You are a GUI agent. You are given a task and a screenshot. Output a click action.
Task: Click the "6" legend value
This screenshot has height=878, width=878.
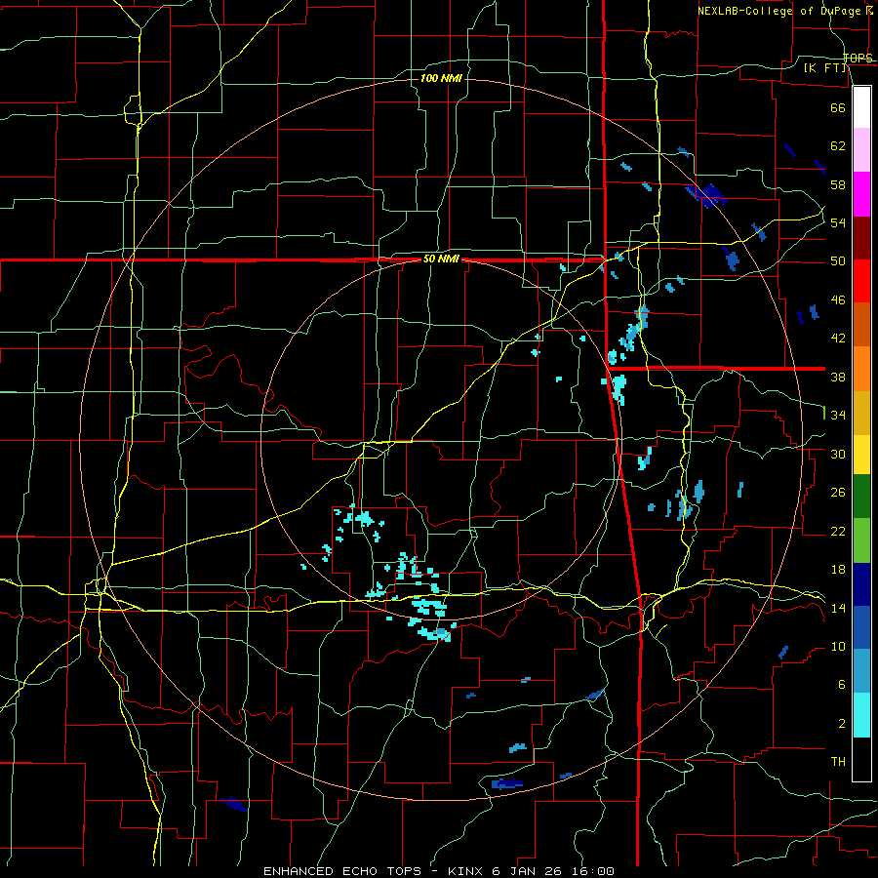841,685
